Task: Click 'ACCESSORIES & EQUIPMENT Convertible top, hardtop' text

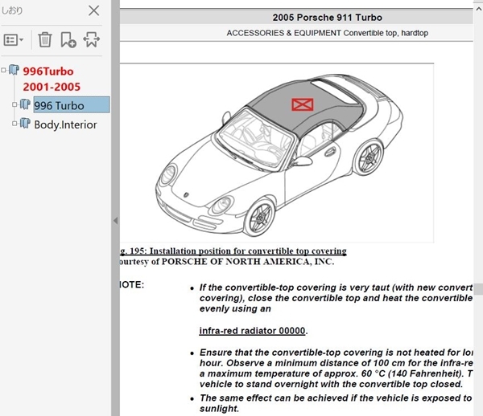Action: point(327,33)
